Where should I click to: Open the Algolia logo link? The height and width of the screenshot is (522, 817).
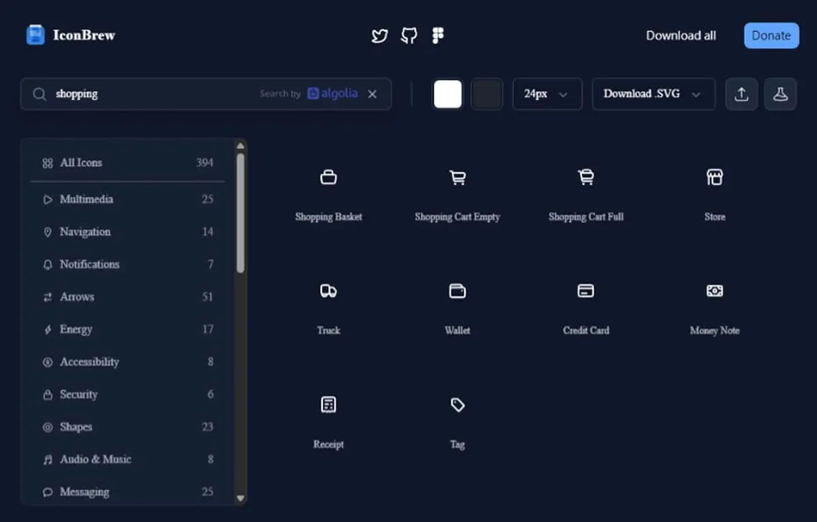[x=332, y=94]
